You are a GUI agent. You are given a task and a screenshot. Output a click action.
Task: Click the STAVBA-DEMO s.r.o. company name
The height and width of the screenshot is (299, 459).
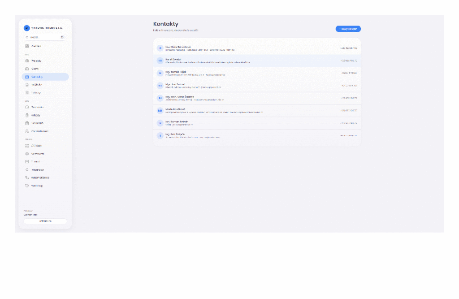47,28
